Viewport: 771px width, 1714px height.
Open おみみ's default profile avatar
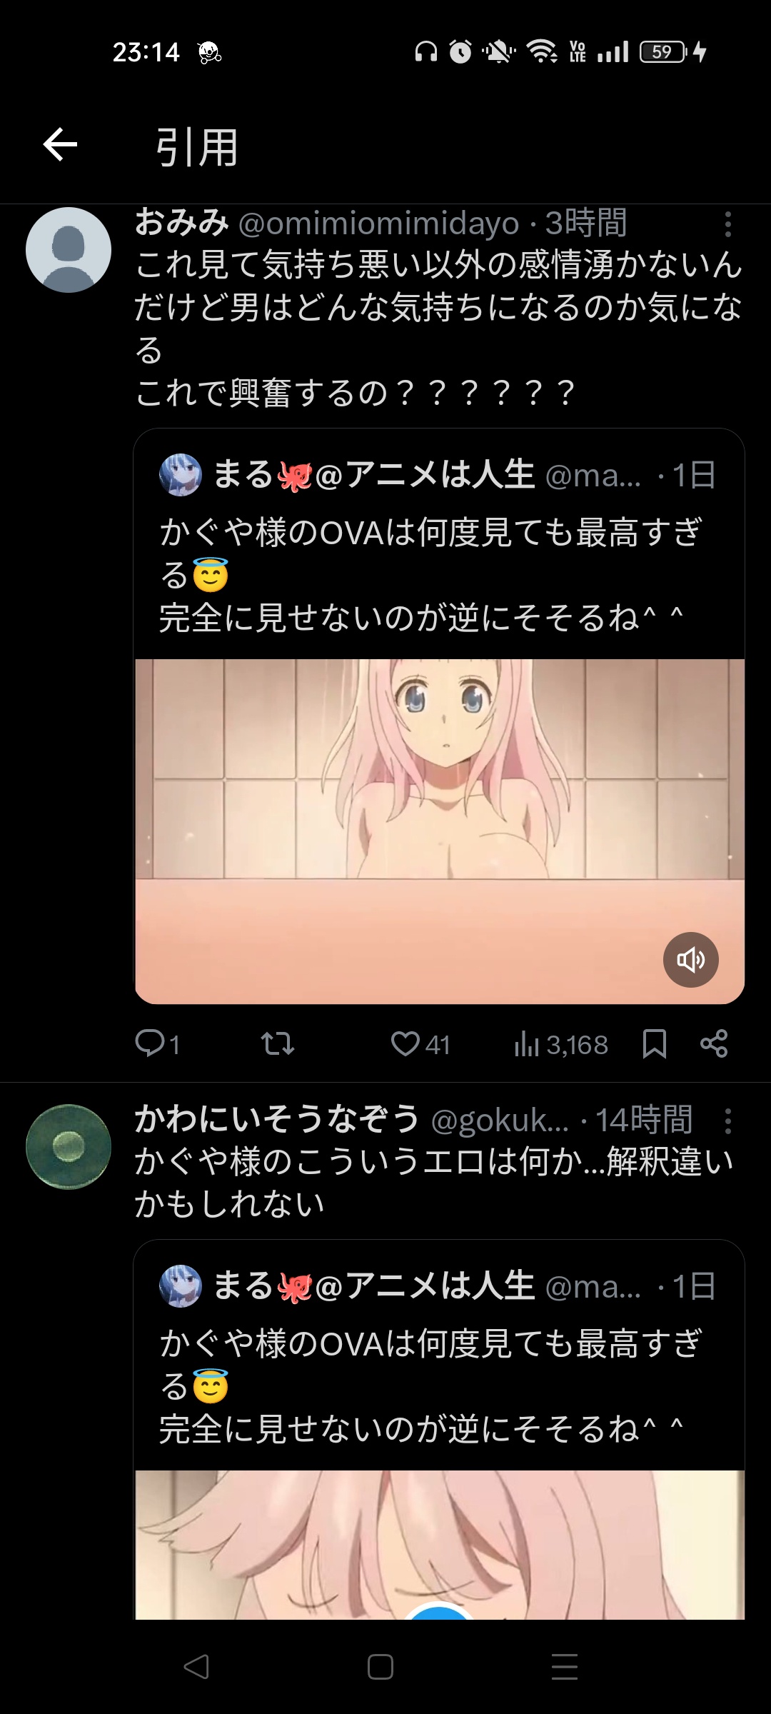[x=69, y=250]
